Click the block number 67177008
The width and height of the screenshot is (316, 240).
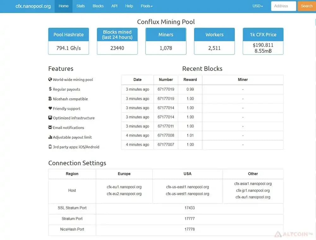(x=166, y=135)
